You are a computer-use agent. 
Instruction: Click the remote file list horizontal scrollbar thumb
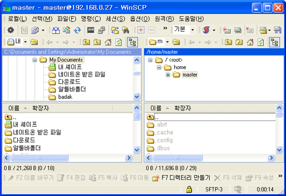tap(178, 158)
